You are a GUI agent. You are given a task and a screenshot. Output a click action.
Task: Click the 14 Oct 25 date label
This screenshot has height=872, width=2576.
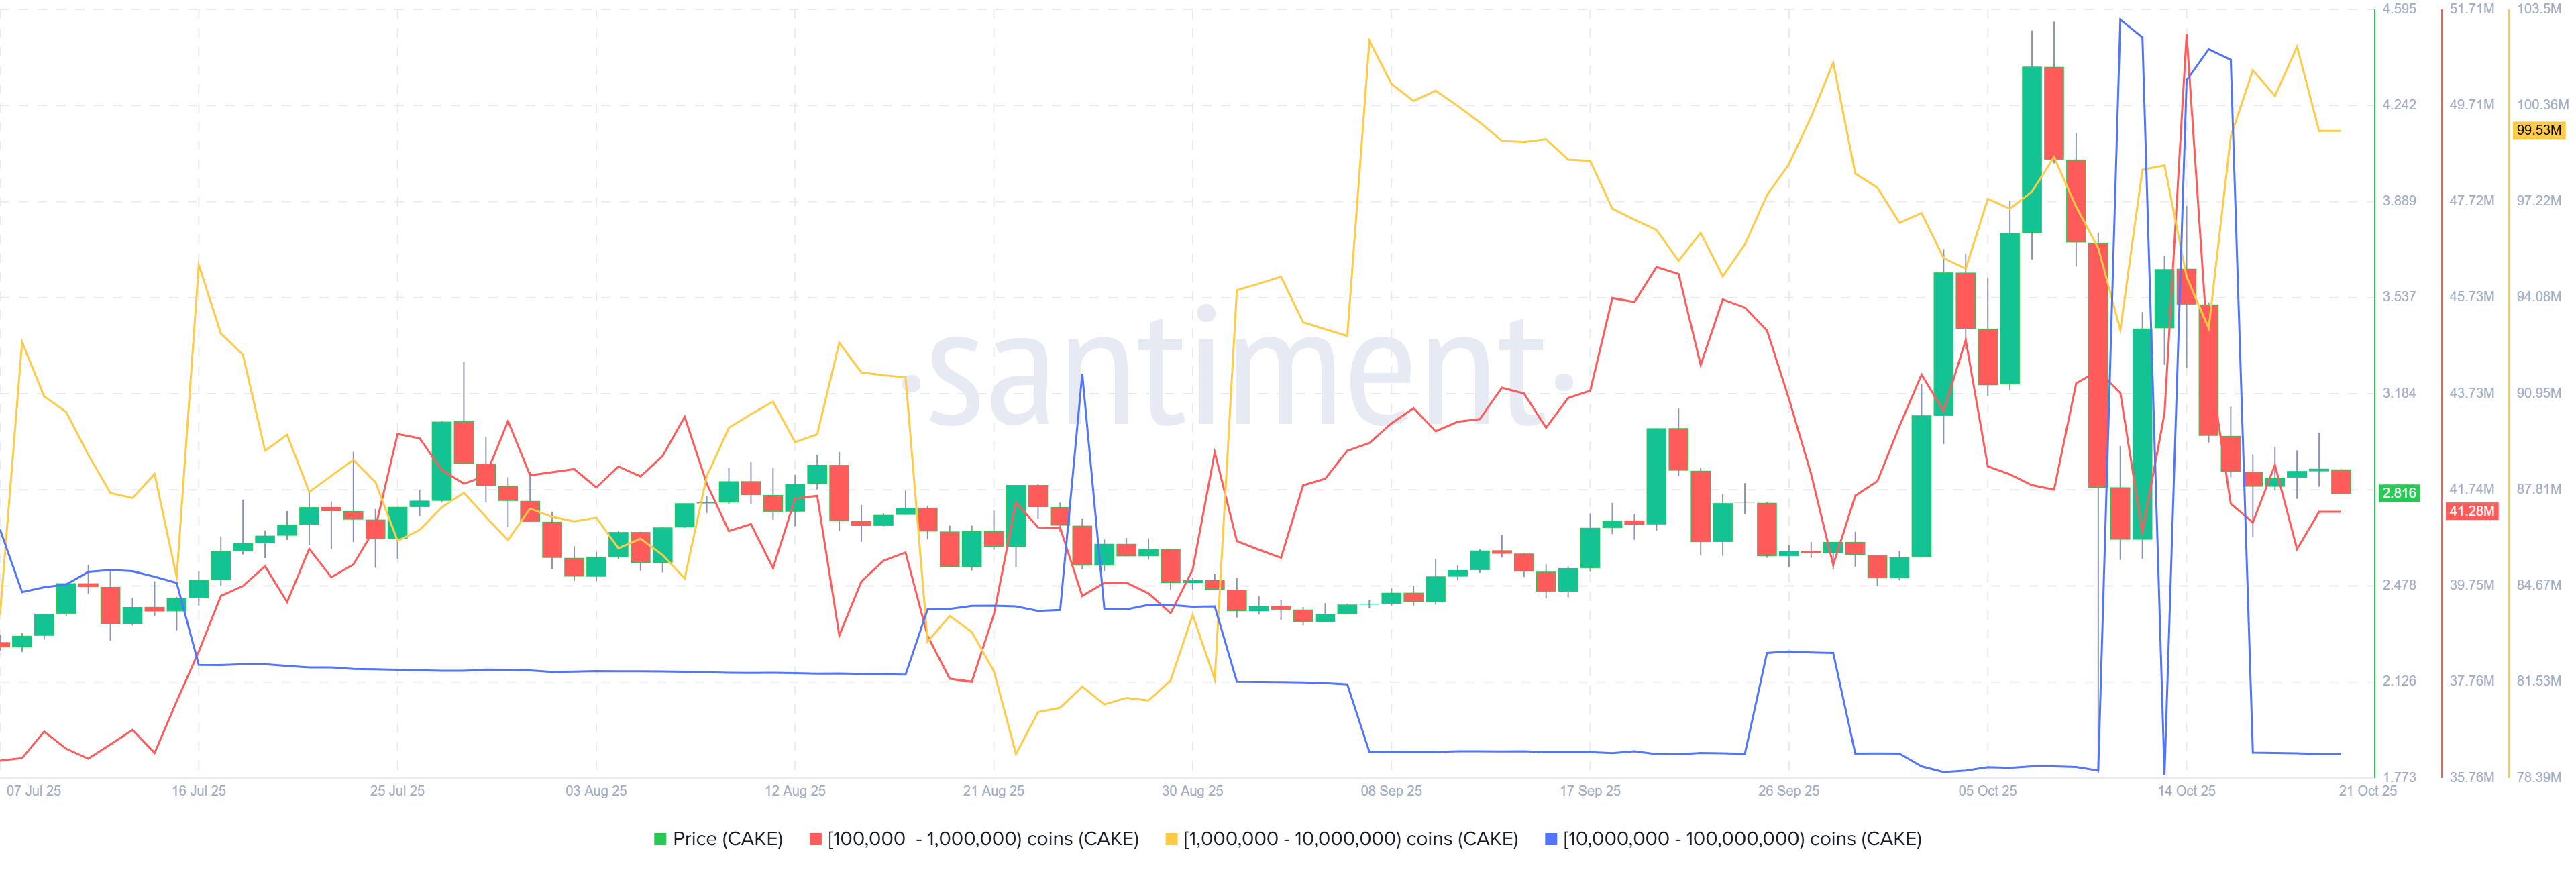(2186, 791)
